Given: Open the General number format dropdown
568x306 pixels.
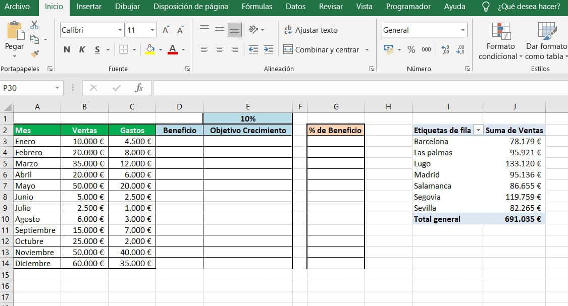Looking at the screenshot, I should click(462, 30).
